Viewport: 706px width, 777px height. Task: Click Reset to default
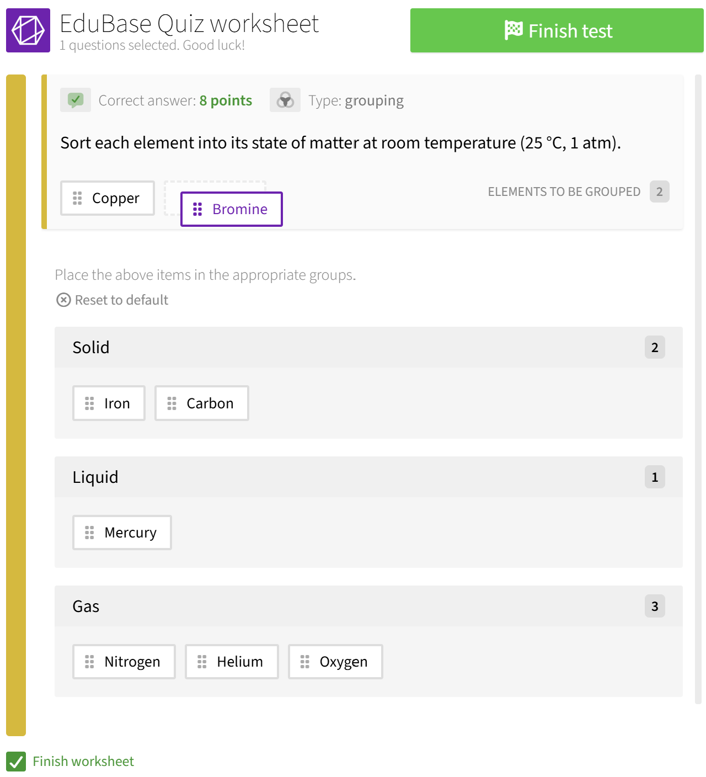(x=121, y=300)
